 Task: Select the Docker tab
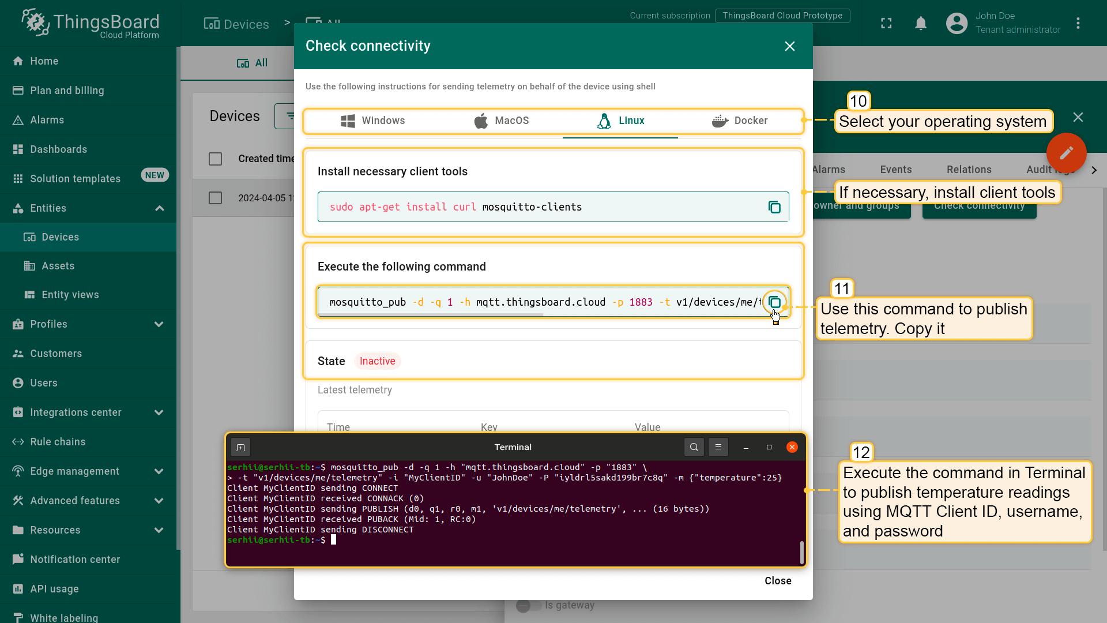click(x=740, y=121)
